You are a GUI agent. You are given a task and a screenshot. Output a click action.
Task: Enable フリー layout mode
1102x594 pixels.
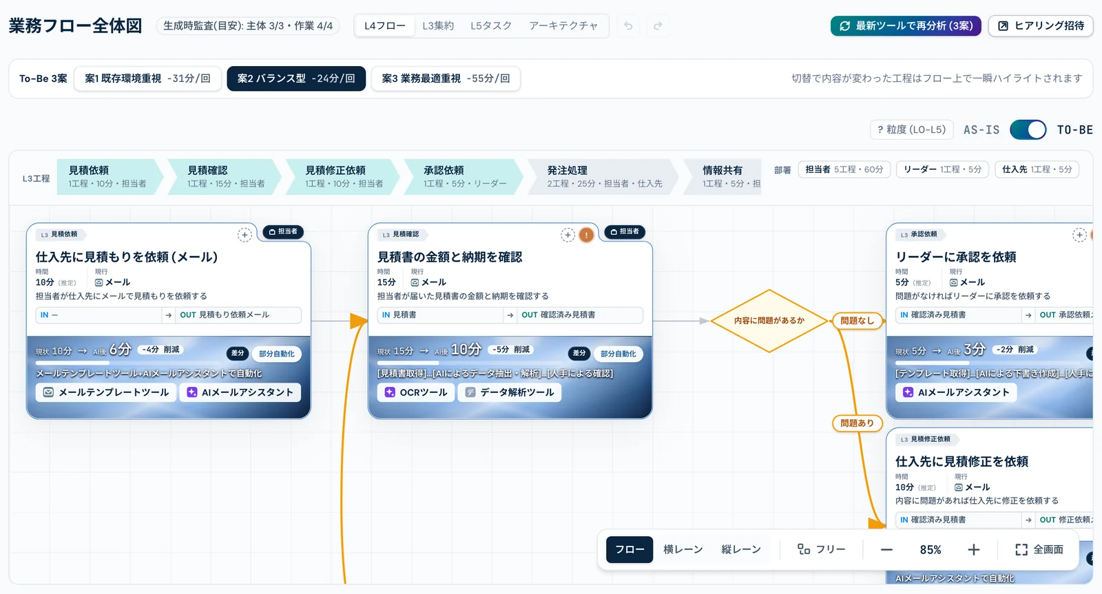821,549
